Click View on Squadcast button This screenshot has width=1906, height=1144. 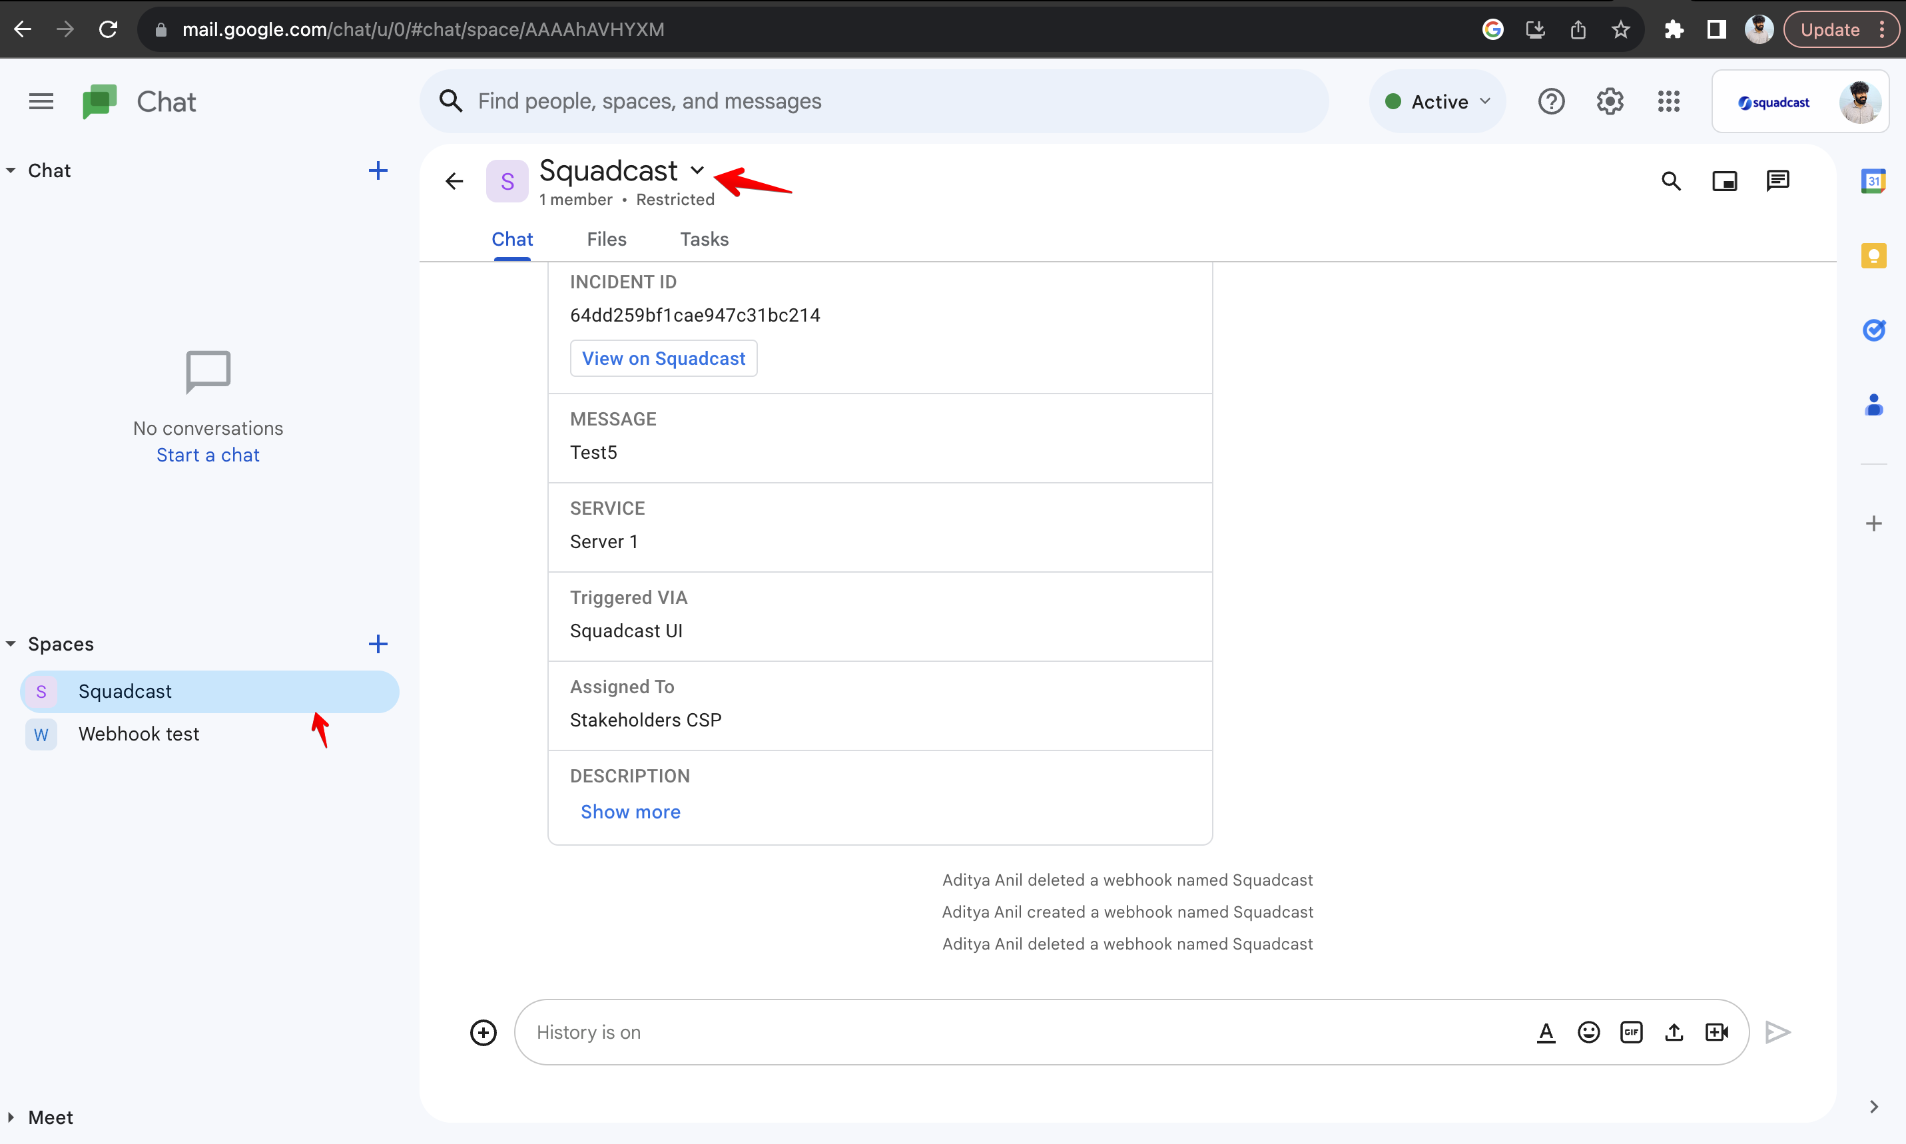[x=663, y=358]
